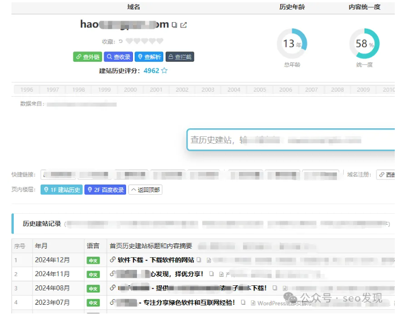Select year 2003 on the timeline

(x=208, y=89)
